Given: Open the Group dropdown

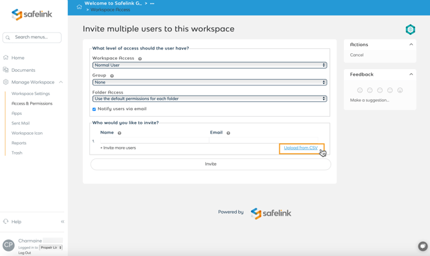Looking at the screenshot, I should (x=209, y=82).
